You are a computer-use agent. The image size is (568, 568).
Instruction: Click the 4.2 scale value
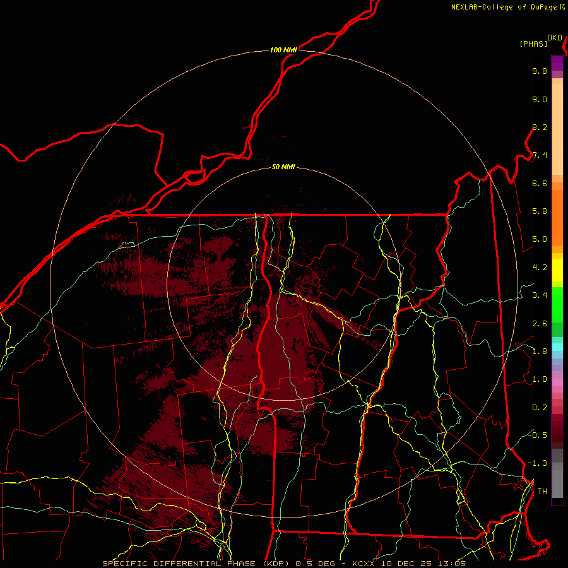(x=540, y=268)
